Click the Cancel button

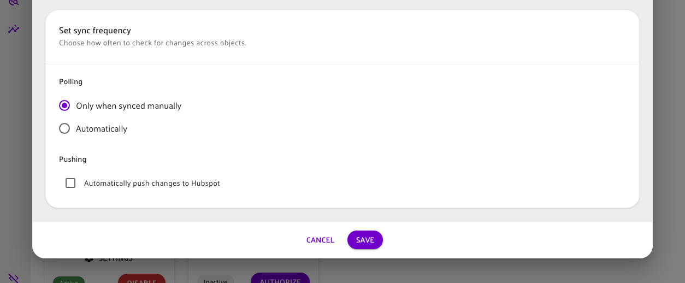(x=320, y=240)
